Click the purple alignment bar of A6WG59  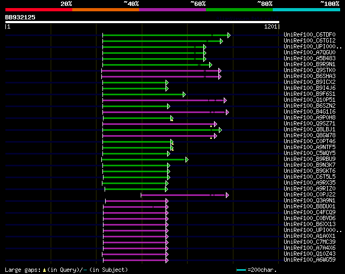[134, 261]
